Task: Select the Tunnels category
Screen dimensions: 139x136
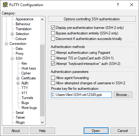Action: (27, 98)
